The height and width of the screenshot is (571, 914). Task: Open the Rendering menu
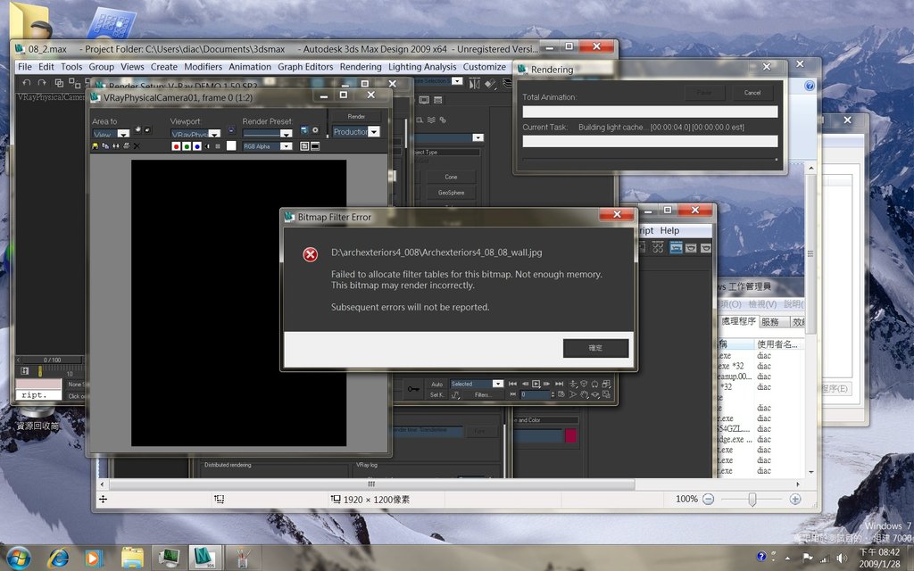361,67
